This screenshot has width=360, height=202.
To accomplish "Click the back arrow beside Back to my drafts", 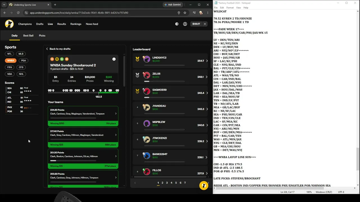I will [x=47, y=49].
